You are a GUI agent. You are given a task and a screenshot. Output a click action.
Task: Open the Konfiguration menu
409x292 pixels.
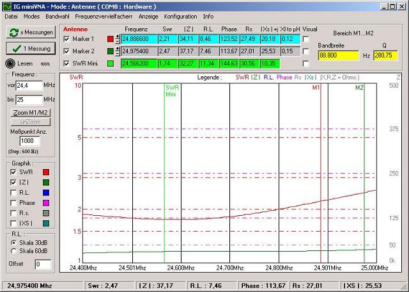click(180, 16)
